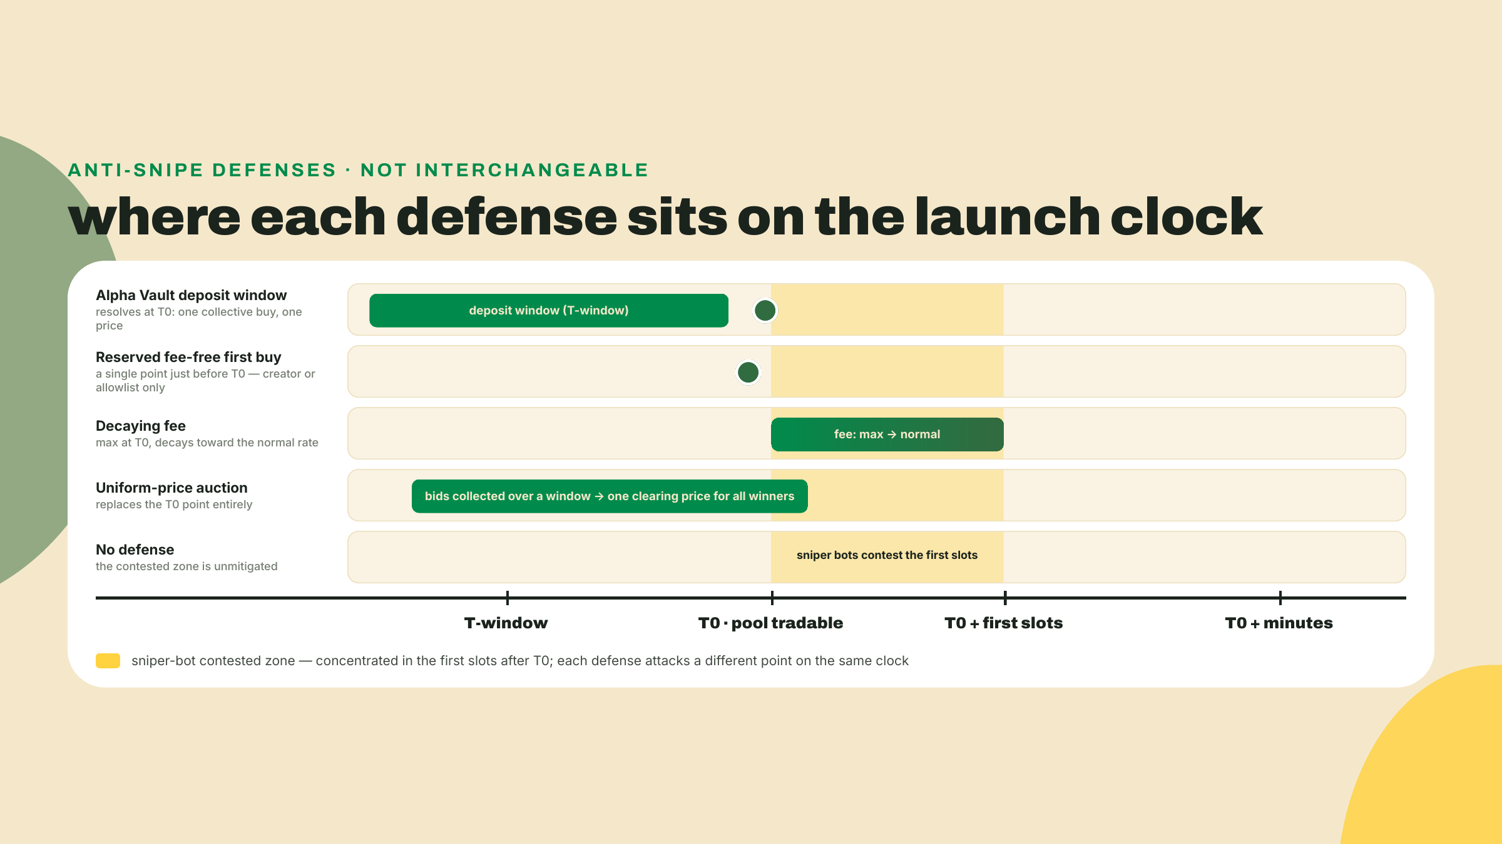Viewport: 1502px width, 844px height.
Task: Click 'max at T0, decays toward the normal rate'
Action: pos(207,443)
